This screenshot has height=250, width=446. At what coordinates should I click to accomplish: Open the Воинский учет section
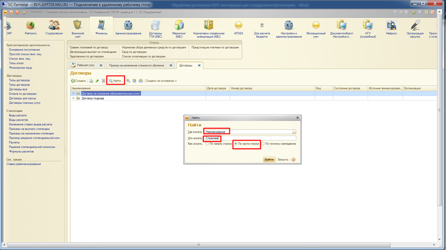77,26
